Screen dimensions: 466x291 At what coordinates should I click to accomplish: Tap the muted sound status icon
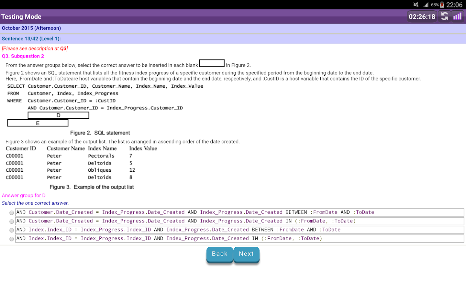point(416,5)
